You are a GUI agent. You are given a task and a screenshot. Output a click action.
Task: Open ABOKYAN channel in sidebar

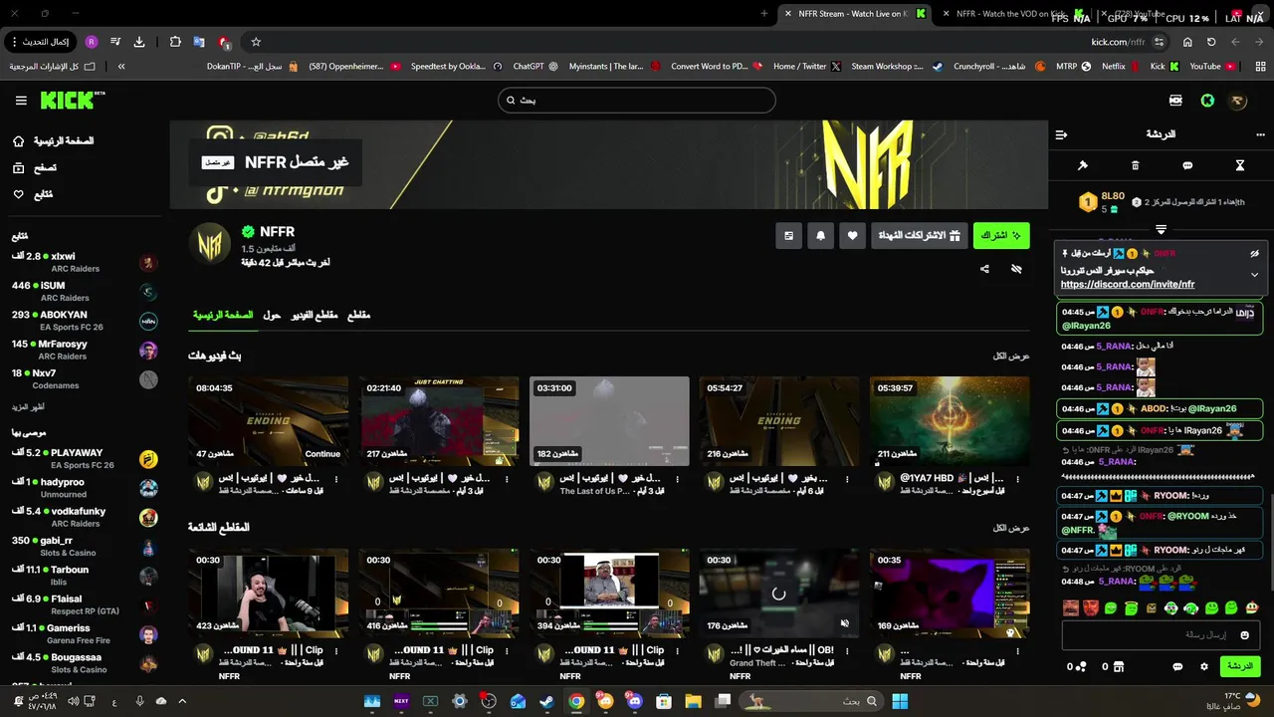85,321
